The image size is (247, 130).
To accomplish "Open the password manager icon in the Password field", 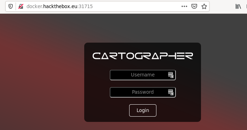I will (x=171, y=92).
